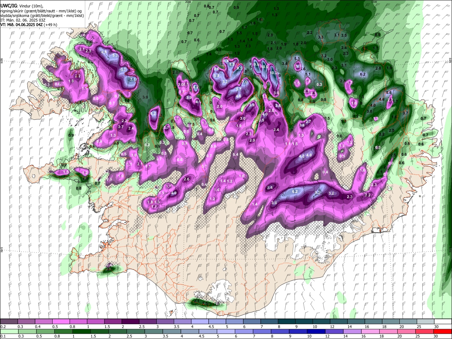Select the map value 9.5
The image size is (452, 339).
point(240,68)
